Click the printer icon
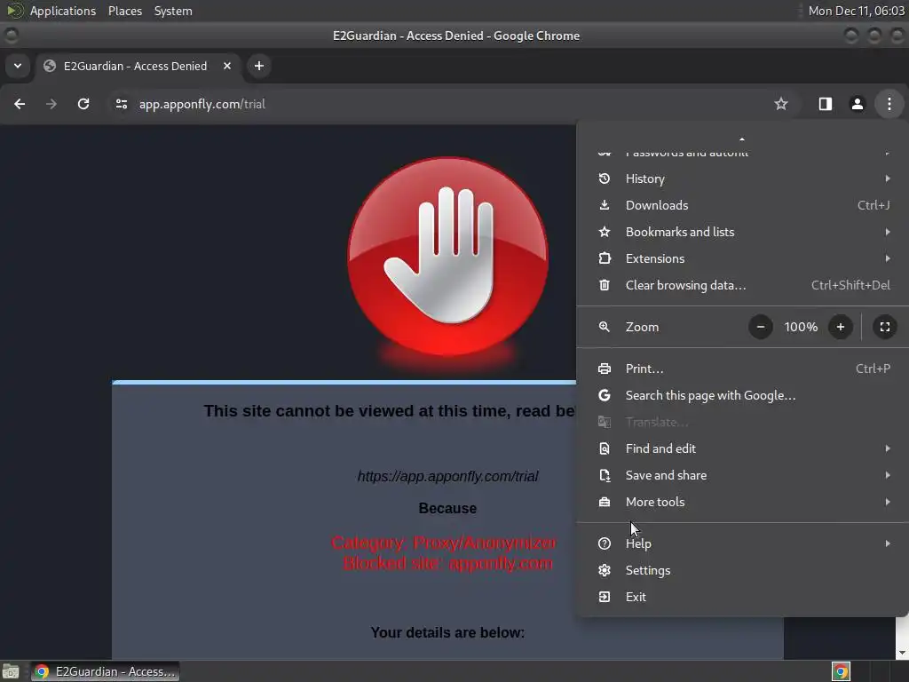This screenshot has height=682, width=909. (x=604, y=369)
